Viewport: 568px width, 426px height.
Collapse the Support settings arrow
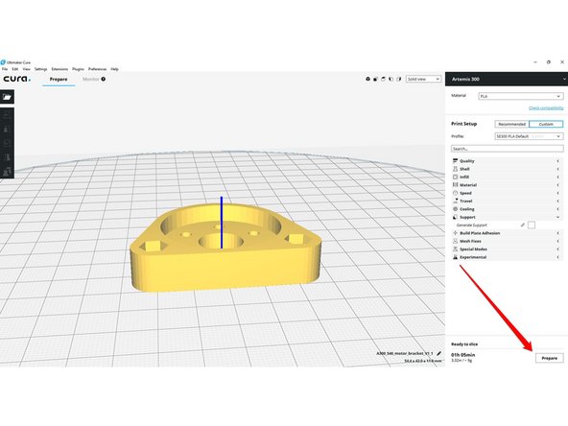click(x=557, y=217)
